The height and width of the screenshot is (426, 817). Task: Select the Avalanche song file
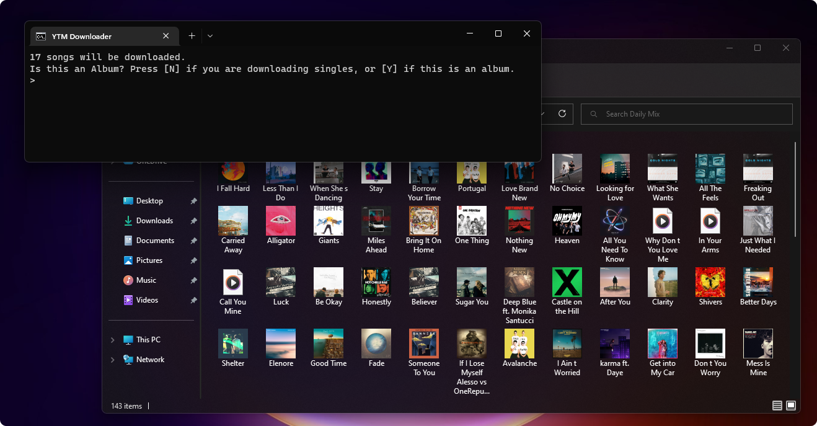point(519,348)
